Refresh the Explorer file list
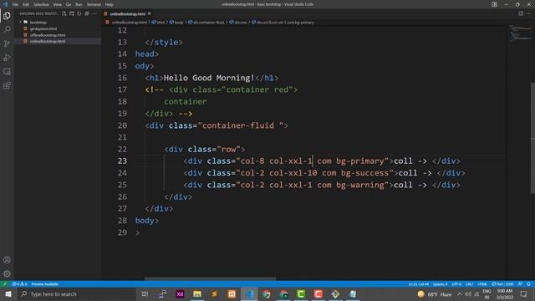Image resolution: width=535 pixels, height=301 pixels. (x=79, y=13)
